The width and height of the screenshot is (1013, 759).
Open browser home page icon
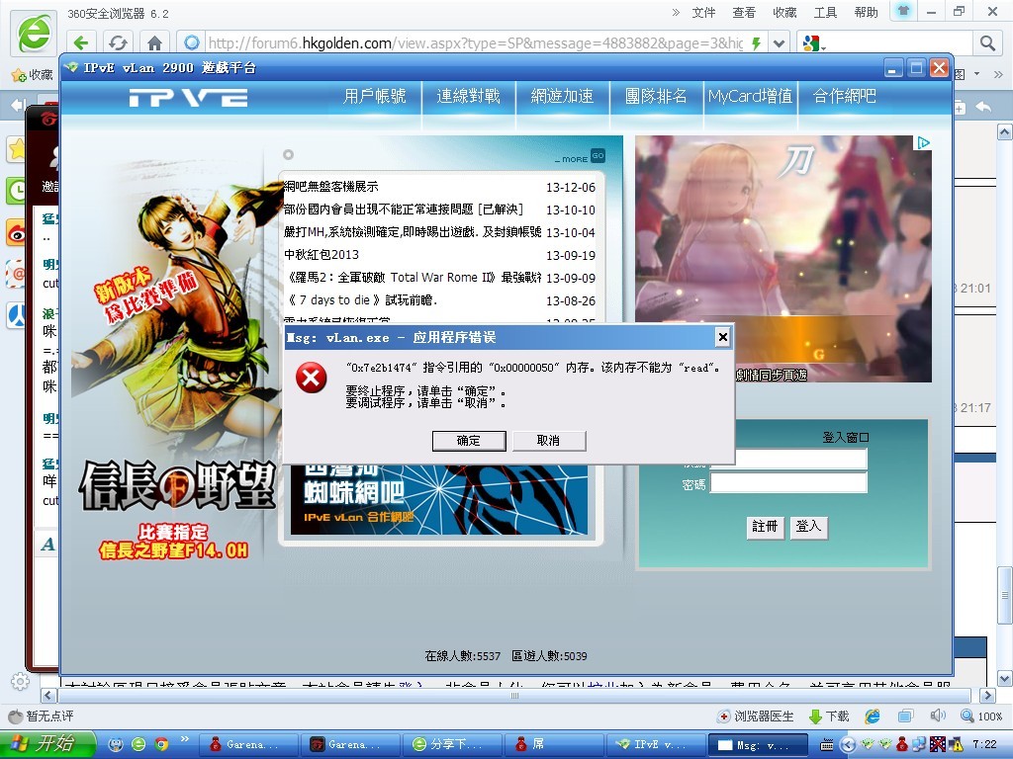pyautogui.click(x=153, y=43)
